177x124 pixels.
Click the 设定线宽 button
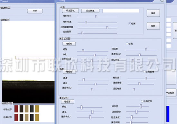(x=90, y=11)
